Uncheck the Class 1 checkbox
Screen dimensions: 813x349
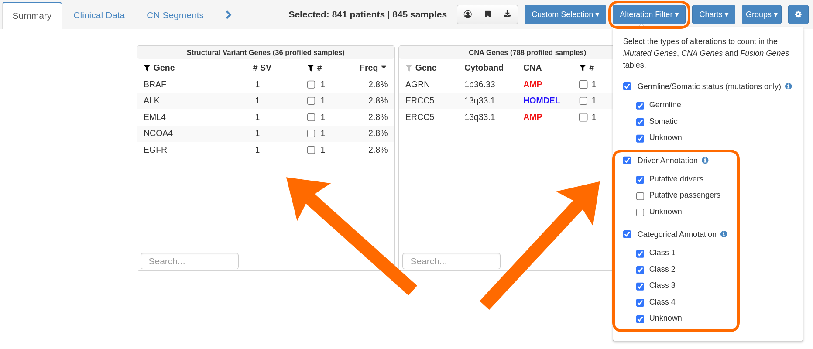tap(640, 253)
